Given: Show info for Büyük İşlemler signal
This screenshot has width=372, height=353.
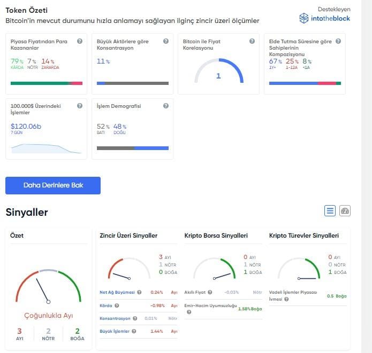Looking at the screenshot, I should click(133, 331).
